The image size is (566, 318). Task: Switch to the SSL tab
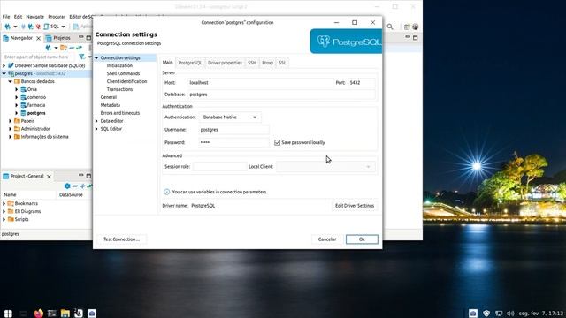282,63
